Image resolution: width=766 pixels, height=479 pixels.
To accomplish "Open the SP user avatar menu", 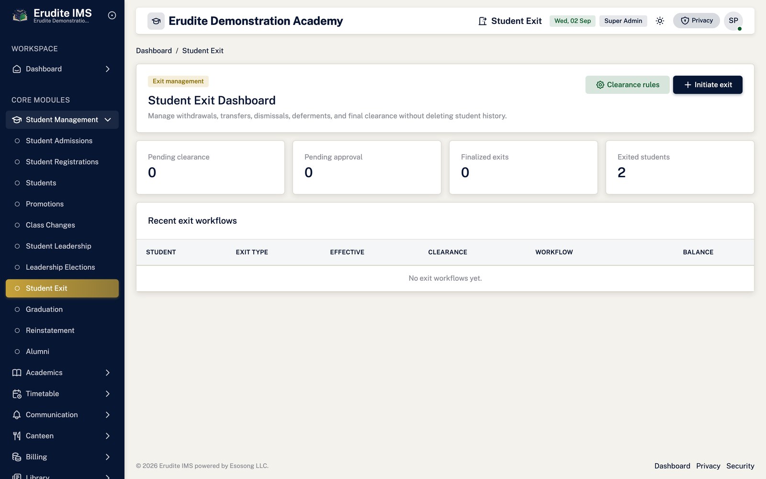I will point(733,21).
